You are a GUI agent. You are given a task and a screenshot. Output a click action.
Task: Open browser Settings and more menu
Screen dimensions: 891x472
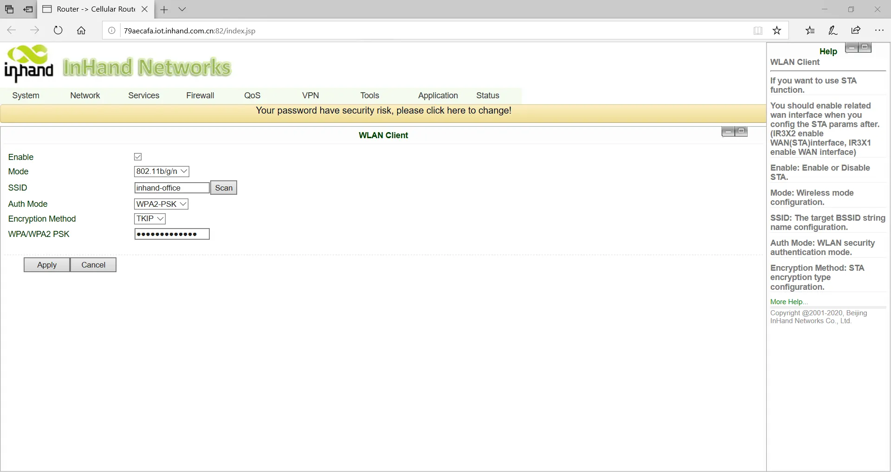pyautogui.click(x=879, y=31)
